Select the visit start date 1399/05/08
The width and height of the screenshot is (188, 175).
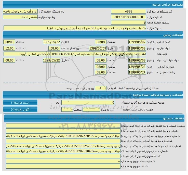137,48
